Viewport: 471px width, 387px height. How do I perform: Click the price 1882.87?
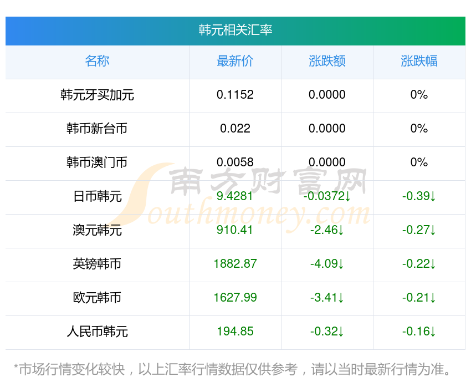tap(235, 264)
